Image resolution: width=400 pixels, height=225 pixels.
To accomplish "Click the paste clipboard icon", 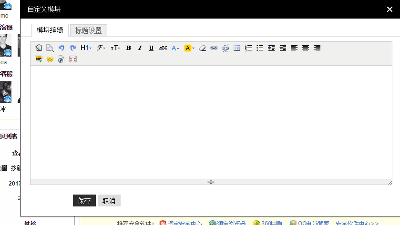I will (39, 48).
